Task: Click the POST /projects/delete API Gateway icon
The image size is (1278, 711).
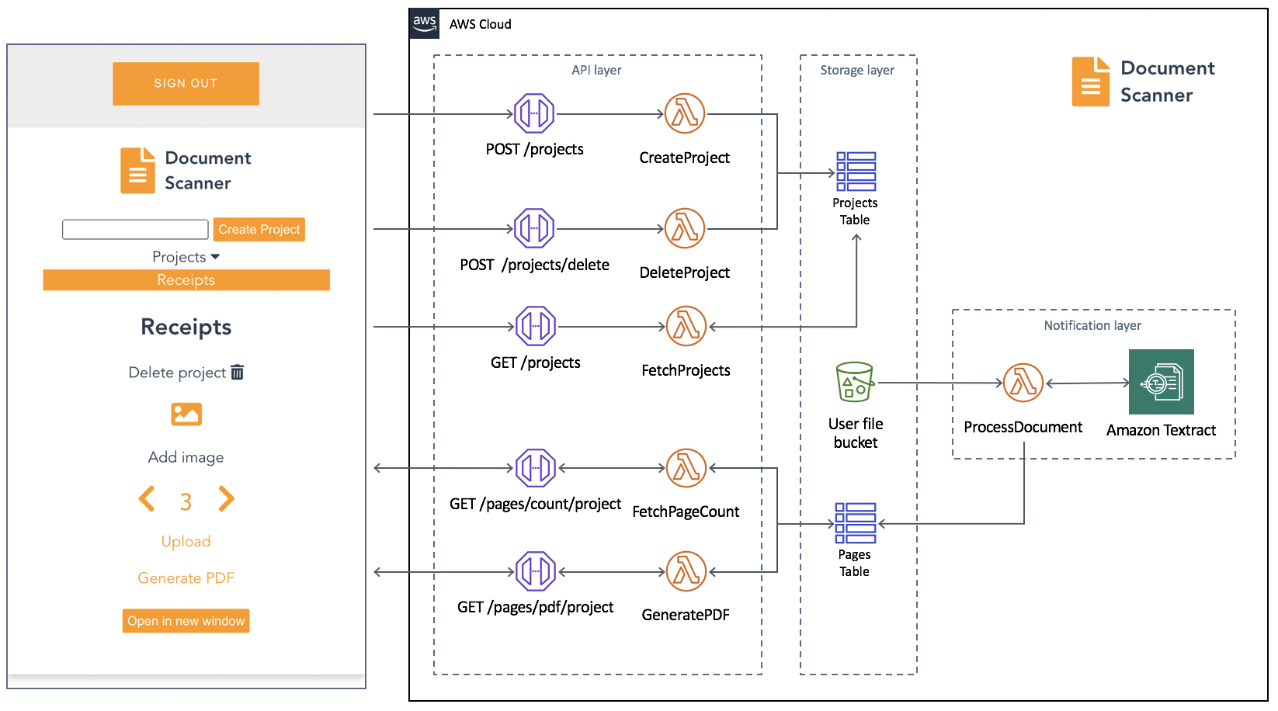Action: point(534,229)
